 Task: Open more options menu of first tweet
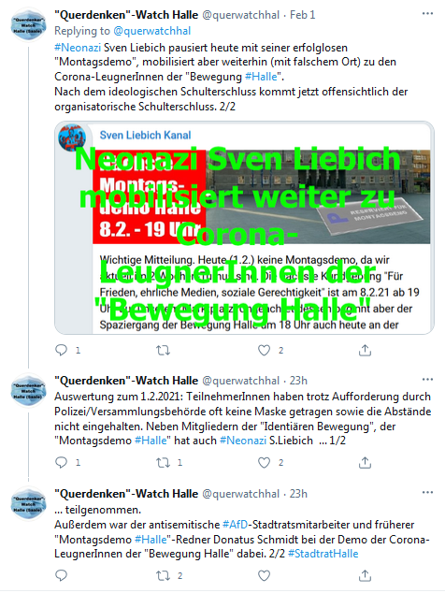pyautogui.click(x=427, y=14)
